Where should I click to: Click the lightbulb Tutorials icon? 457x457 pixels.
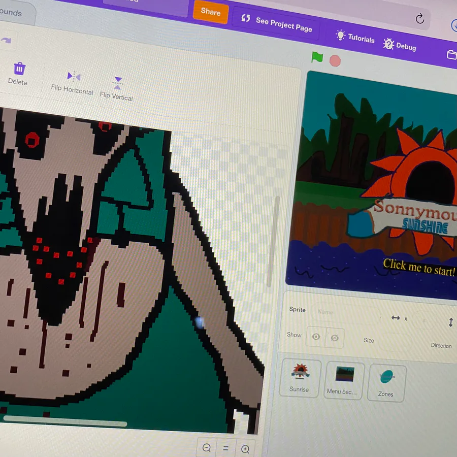coord(340,35)
